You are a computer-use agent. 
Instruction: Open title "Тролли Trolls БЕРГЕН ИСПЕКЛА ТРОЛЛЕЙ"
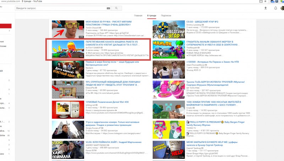tap(215, 83)
